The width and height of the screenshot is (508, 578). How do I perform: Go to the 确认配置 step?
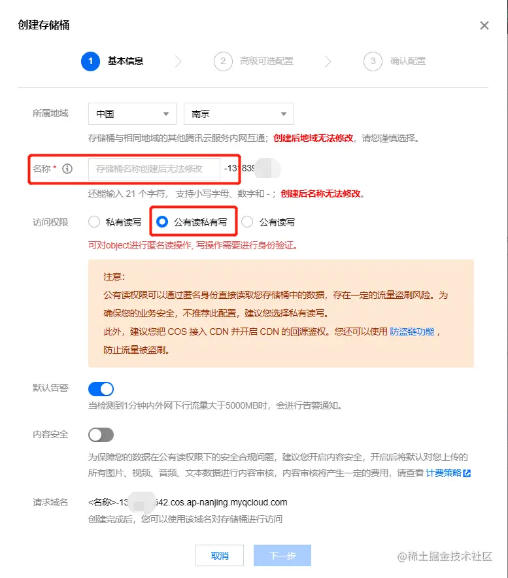tap(408, 61)
